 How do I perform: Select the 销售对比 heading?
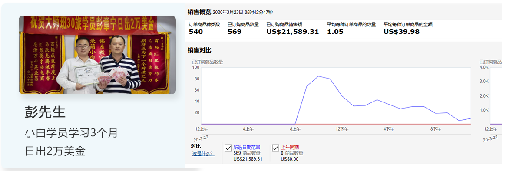[x=199, y=50]
